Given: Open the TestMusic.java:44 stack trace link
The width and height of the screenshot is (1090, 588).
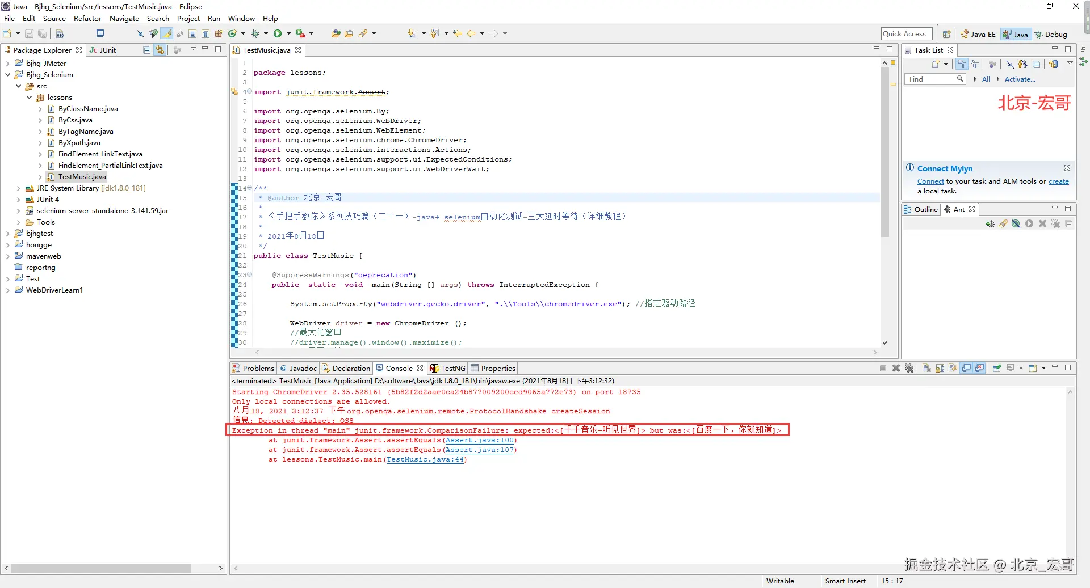Looking at the screenshot, I should pyautogui.click(x=425, y=459).
